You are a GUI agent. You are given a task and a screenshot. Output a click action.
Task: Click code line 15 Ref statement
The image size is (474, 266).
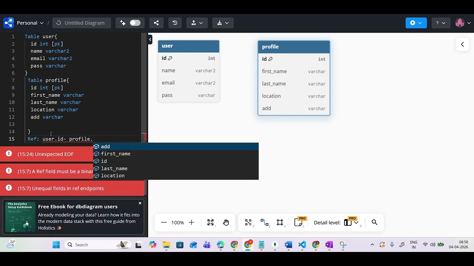coord(60,139)
